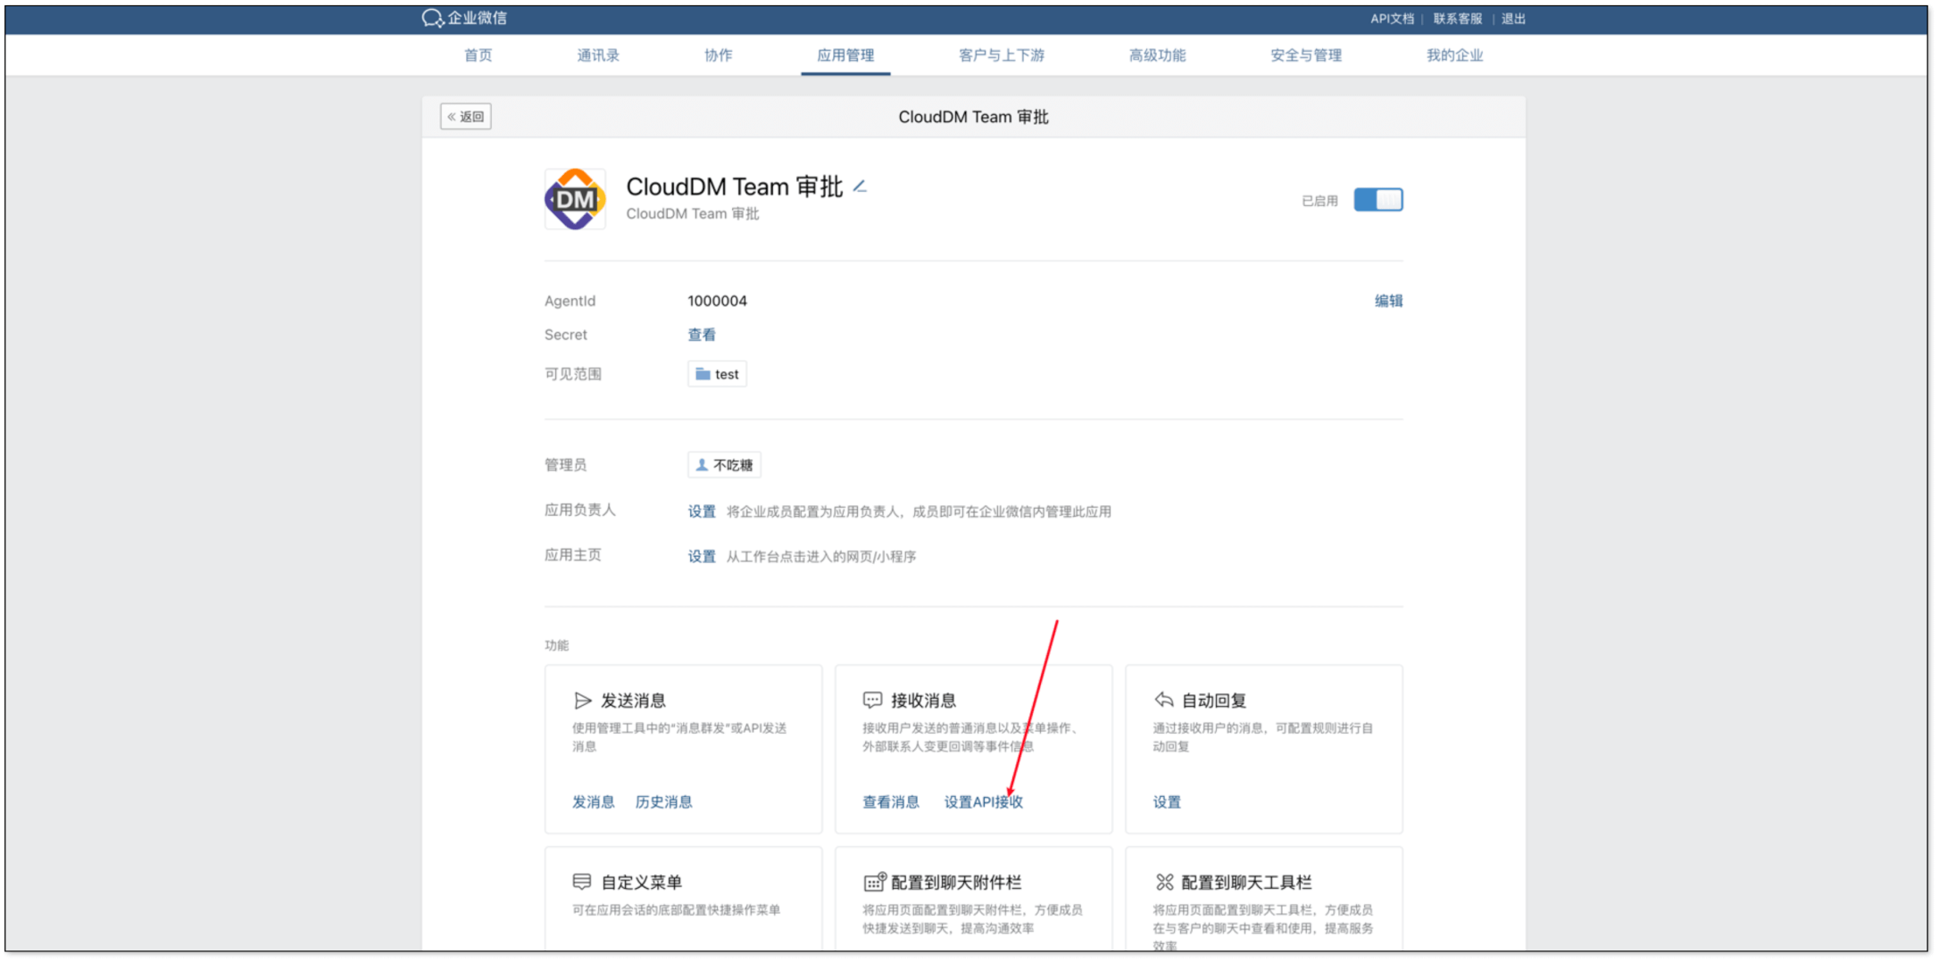
Task: Click 设置 link for 应用负责人
Action: (x=701, y=511)
